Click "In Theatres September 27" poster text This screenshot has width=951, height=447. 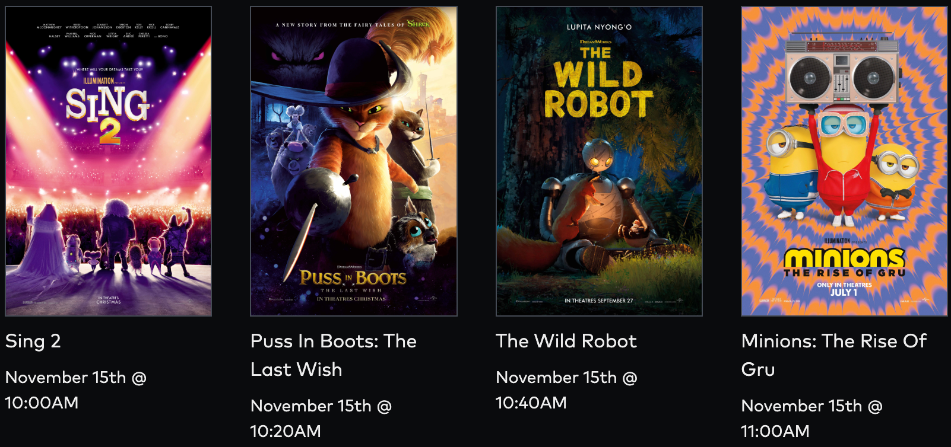coord(598,301)
